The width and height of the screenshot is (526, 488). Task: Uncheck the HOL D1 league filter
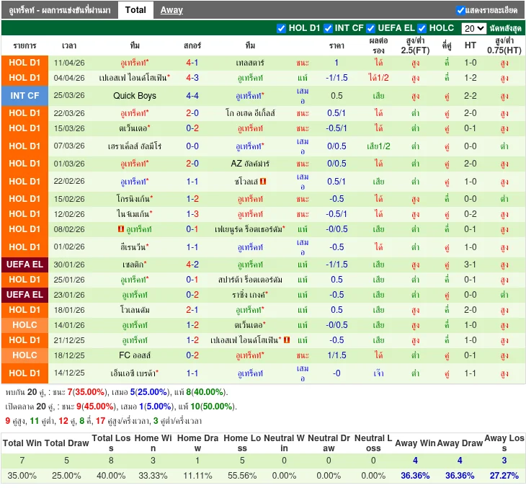coord(282,28)
